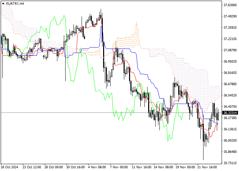The image size is (239, 171).
Task: Click the 35.86480 price axis label
Action: [230, 152]
